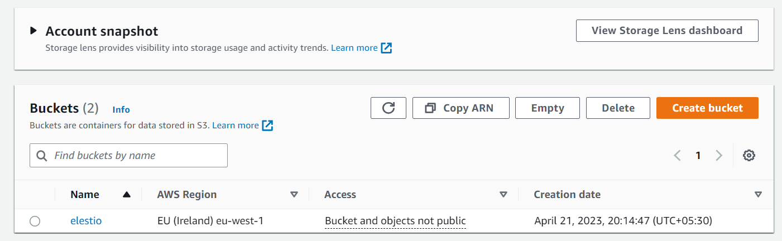Click external link icon beside Account snapshot Learn more
Viewport: 782px width, 241px height.
[386, 48]
